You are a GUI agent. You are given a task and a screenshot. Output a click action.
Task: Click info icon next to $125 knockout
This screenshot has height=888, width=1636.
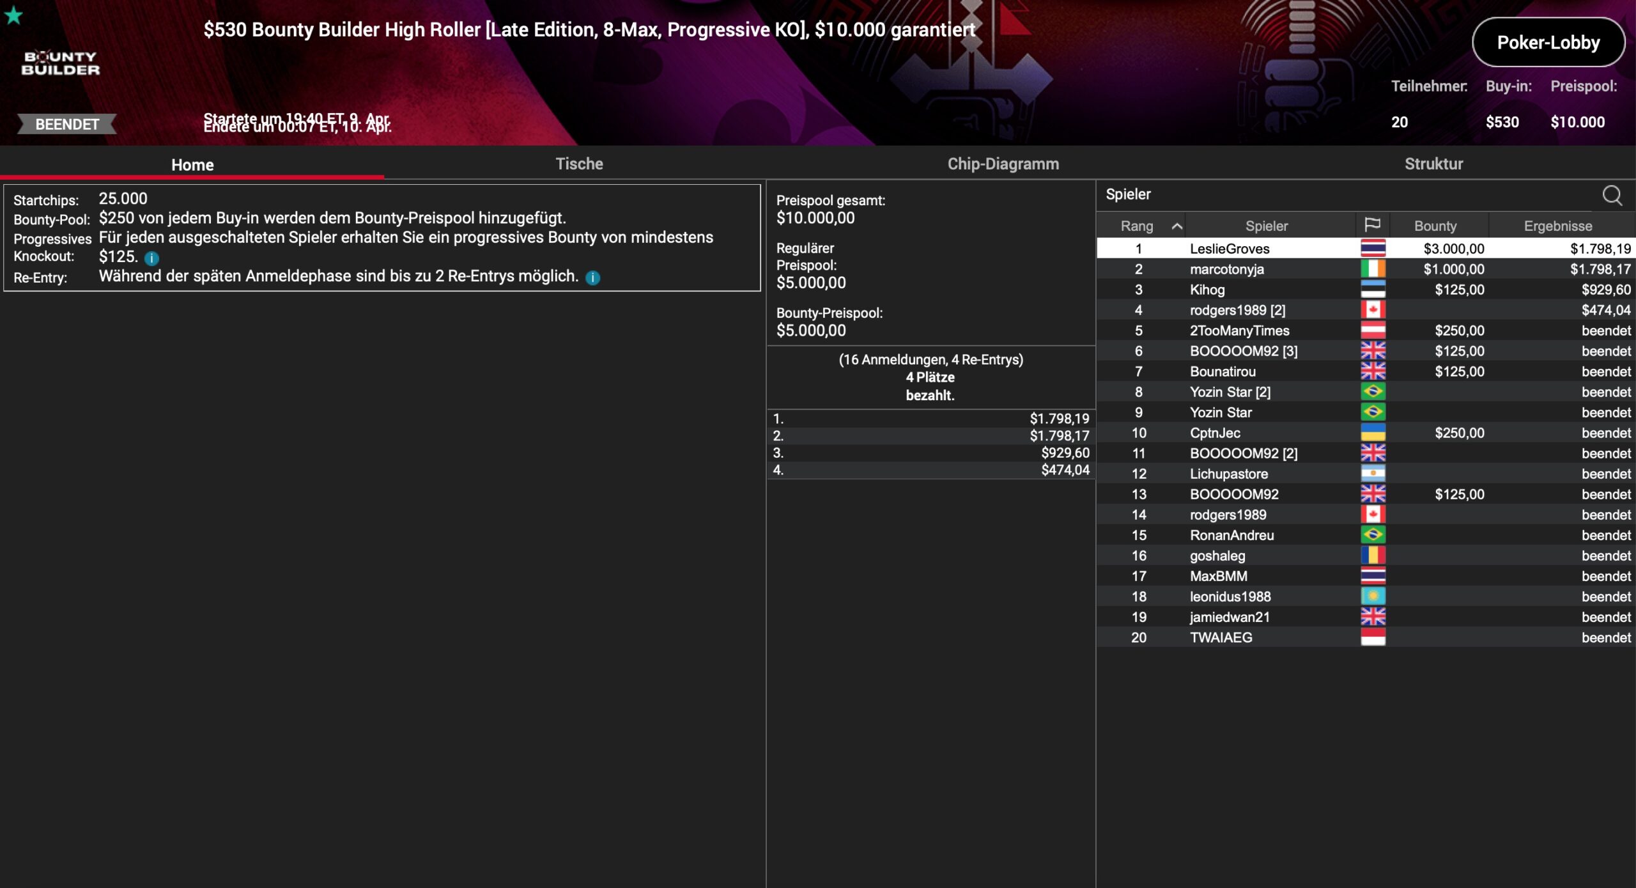(151, 258)
